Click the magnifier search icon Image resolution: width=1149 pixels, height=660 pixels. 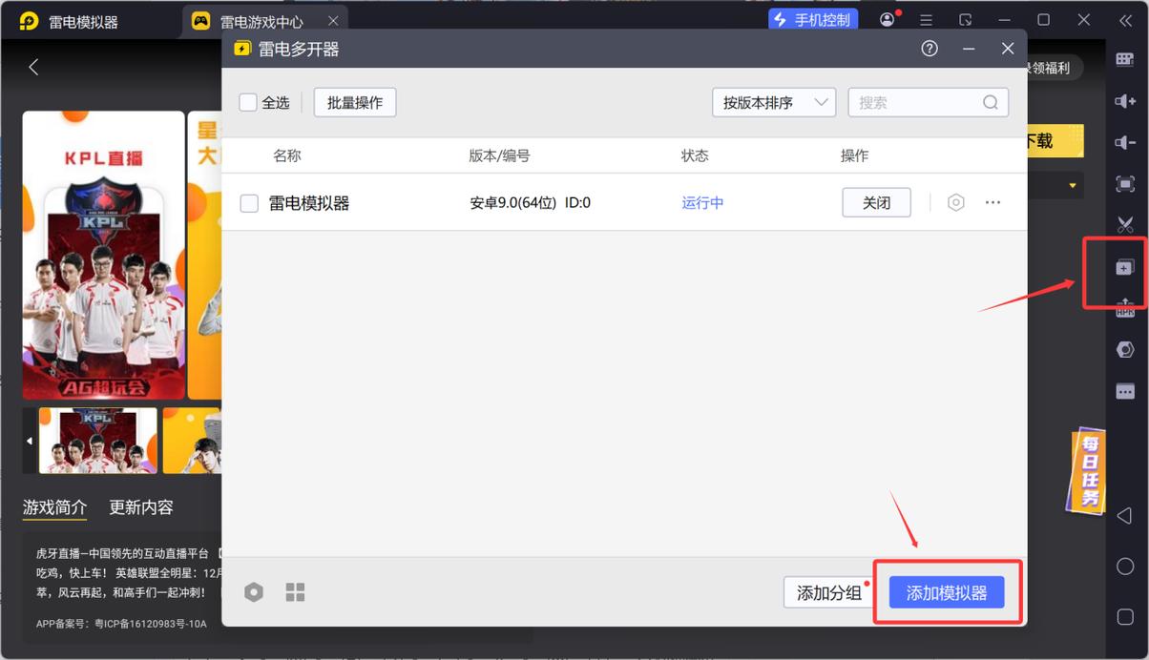[x=991, y=102]
